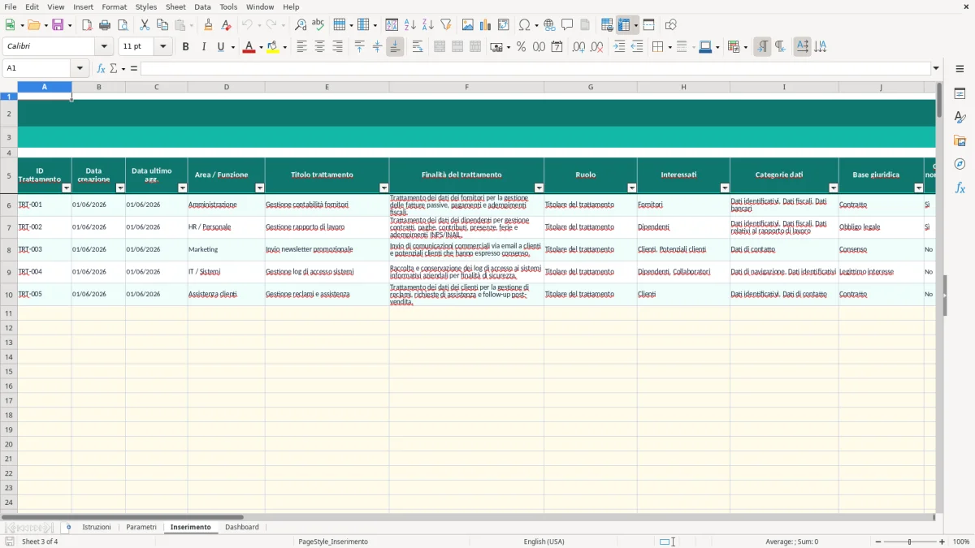Adjust the zoom slider in status bar
The image size is (975, 548).
[x=909, y=542]
